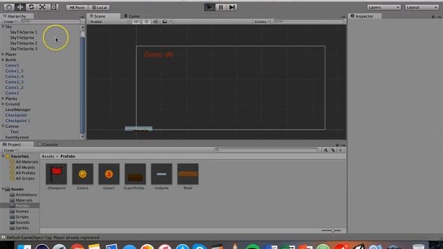Click Search by Type icon in Project
This screenshot has width=443, height=249.
pos(325,150)
